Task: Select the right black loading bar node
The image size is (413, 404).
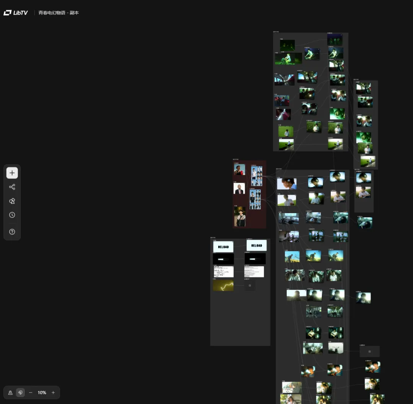Action: click(255, 259)
